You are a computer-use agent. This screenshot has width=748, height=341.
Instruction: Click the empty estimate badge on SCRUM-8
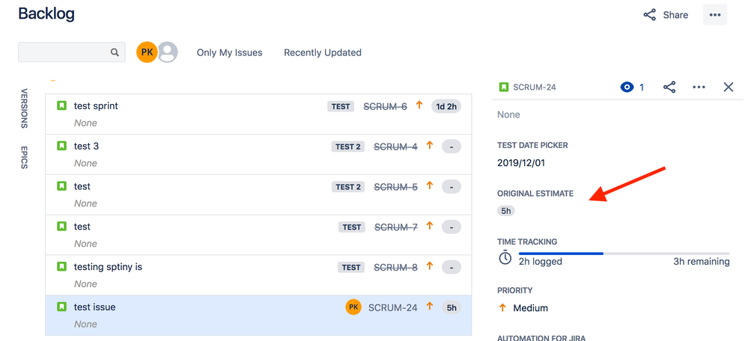[451, 268]
